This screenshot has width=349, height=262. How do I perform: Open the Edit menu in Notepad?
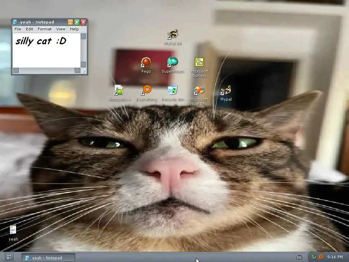[x=29, y=29]
